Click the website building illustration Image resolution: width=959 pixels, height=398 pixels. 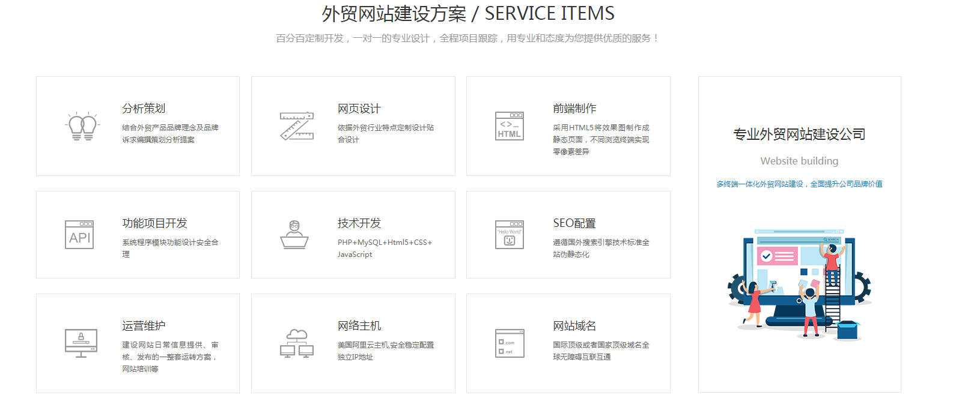799,285
